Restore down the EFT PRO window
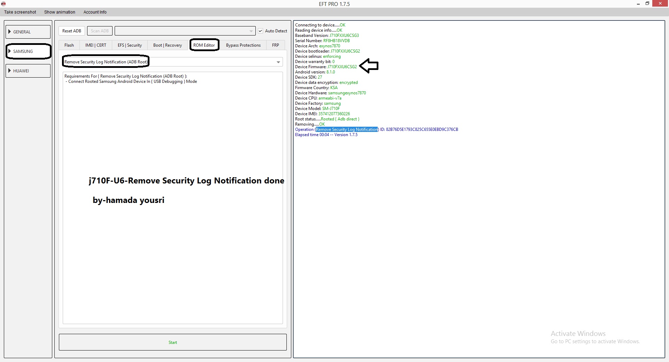The width and height of the screenshot is (669, 362). point(647,3)
